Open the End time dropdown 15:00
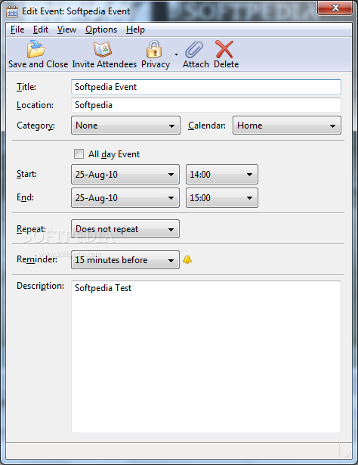 [x=222, y=198]
